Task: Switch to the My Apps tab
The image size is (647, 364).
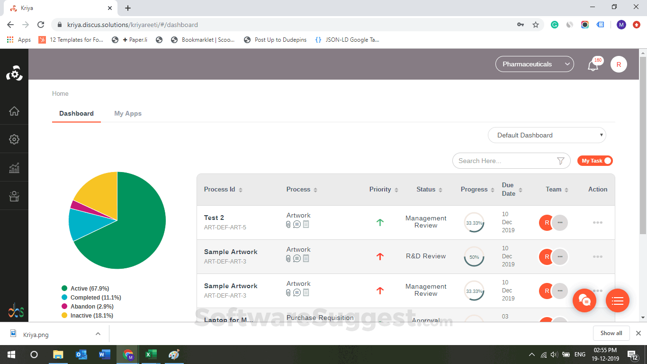Action: pyautogui.click(x=128, y=113)
